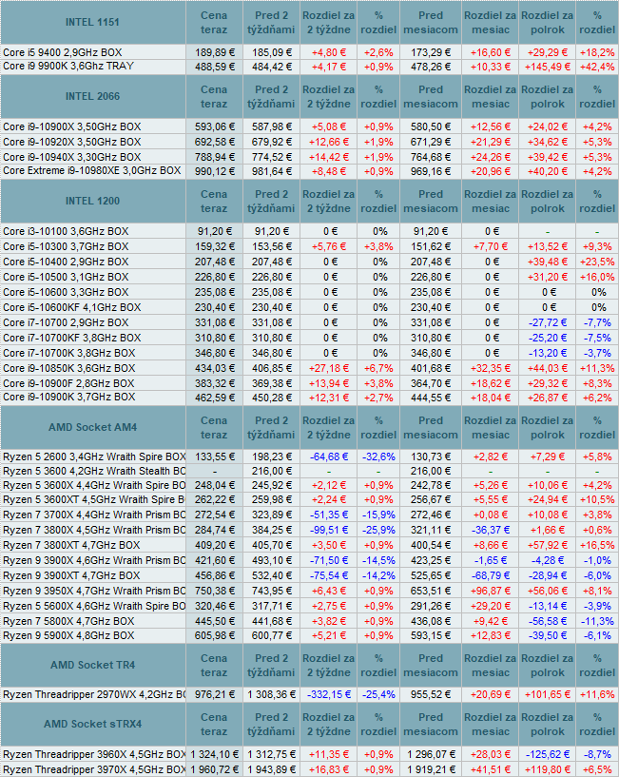Click the +41,51 € monthly difference value

click(490, 770)
